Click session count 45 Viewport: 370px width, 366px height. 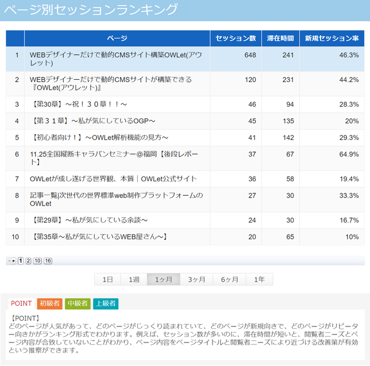252,121
